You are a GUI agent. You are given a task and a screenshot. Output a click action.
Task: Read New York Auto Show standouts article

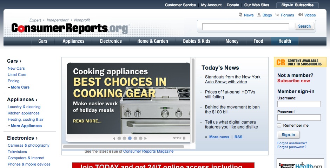[233, 79]
